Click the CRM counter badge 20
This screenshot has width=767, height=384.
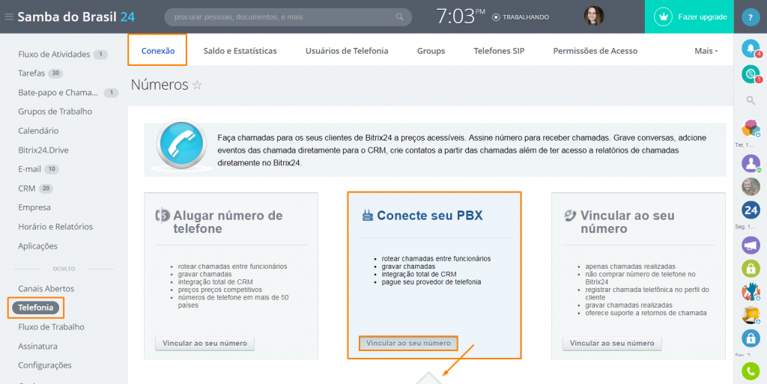pyautogui.click(x=46, y=189)
